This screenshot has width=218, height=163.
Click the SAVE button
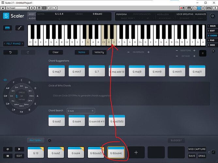(192, 156)
